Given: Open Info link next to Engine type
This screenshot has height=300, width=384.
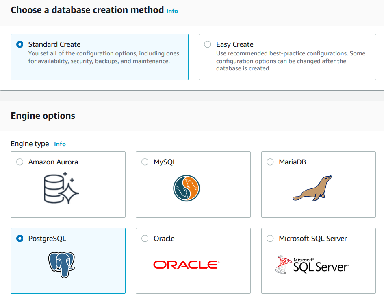Looking at the screenshot, I should pyautogui.click(x=60, y=144).
